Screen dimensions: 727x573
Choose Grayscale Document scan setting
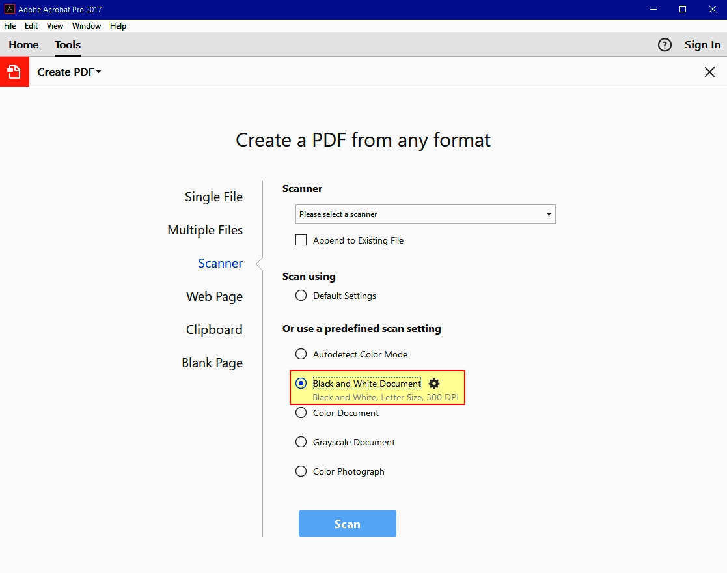[x=301, y=441]
